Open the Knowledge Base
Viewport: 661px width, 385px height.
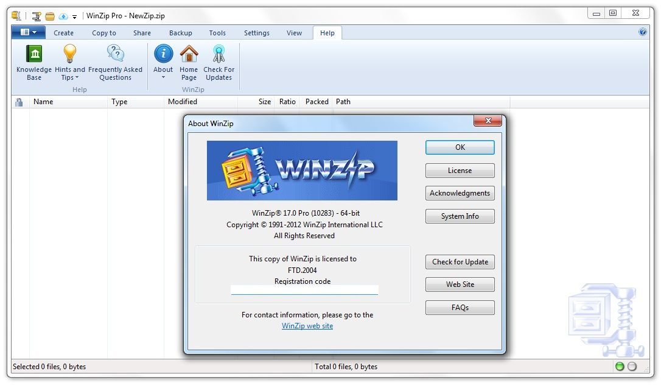[34, 62]
